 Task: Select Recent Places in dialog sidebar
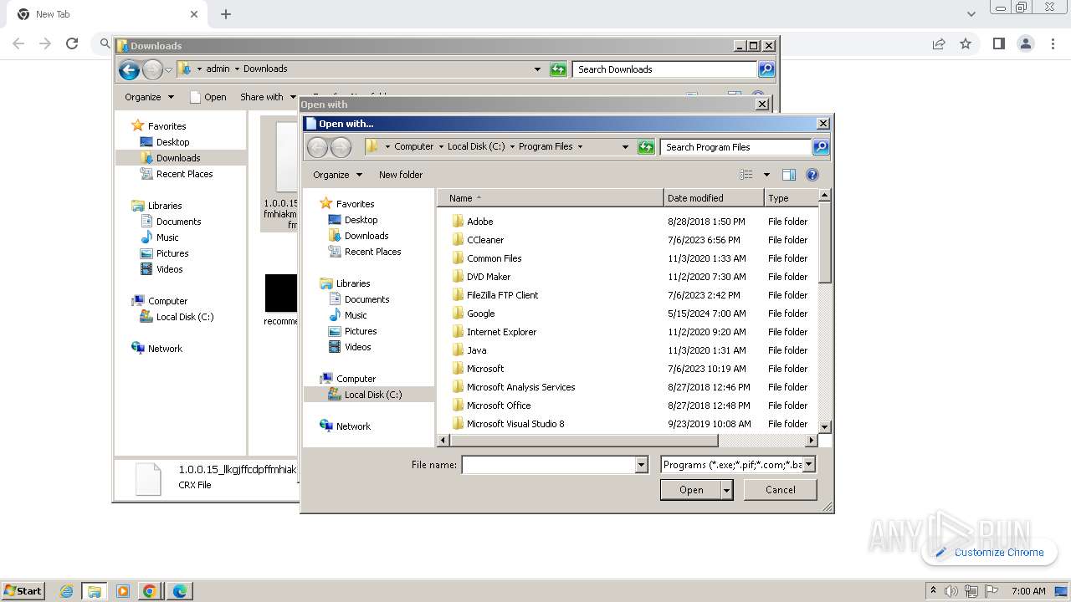(372, 252)
